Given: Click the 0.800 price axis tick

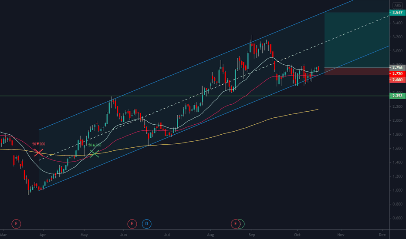Looking at the screenshot, I should [x=397, y=204].
